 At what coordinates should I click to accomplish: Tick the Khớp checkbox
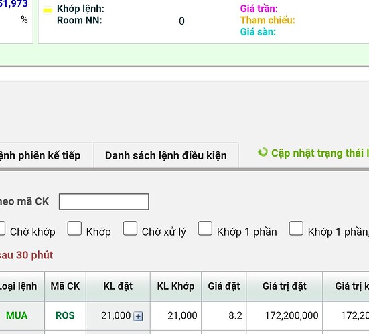(x=74, y=228)
